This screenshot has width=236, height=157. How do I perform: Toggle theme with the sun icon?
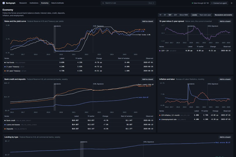click(232, 3)
